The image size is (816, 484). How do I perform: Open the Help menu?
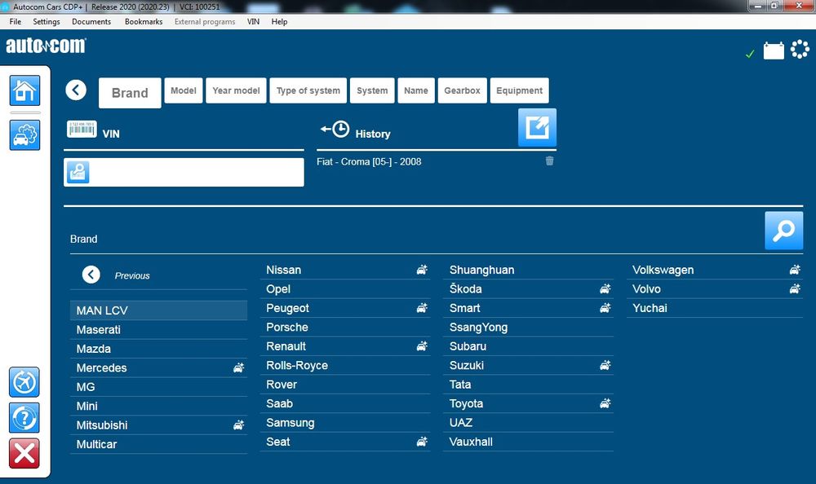279,21
